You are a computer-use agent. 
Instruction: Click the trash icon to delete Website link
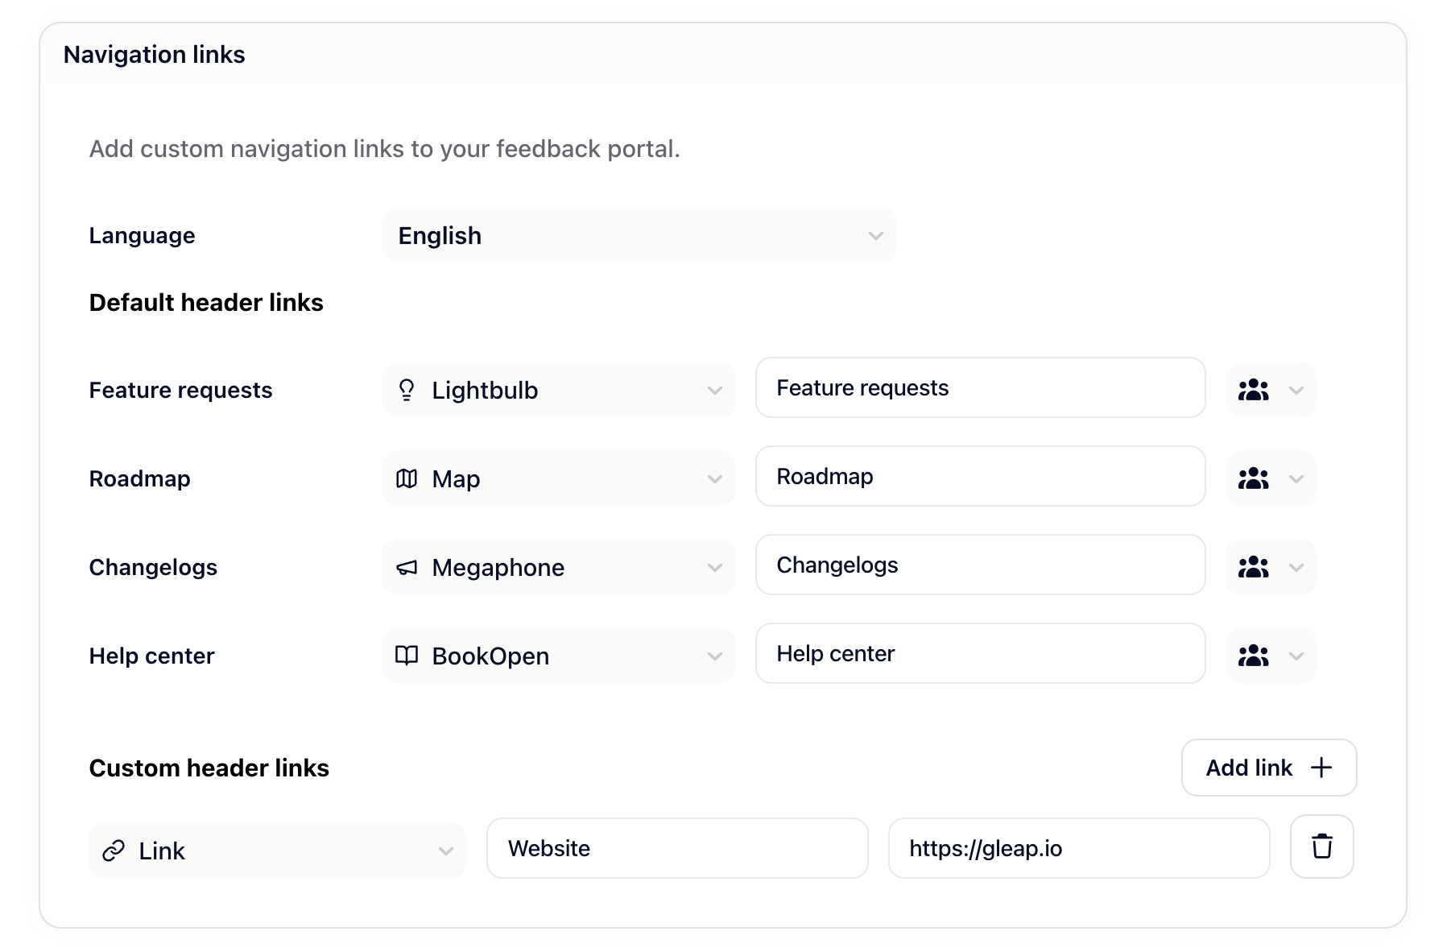tap(1321, 847)
